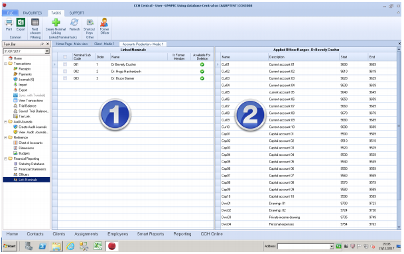The height and width of the screenshot is (254, 404).
Task: Click Employees in bottom navigation
Action: pyautogui.click(x=117, y=234)
